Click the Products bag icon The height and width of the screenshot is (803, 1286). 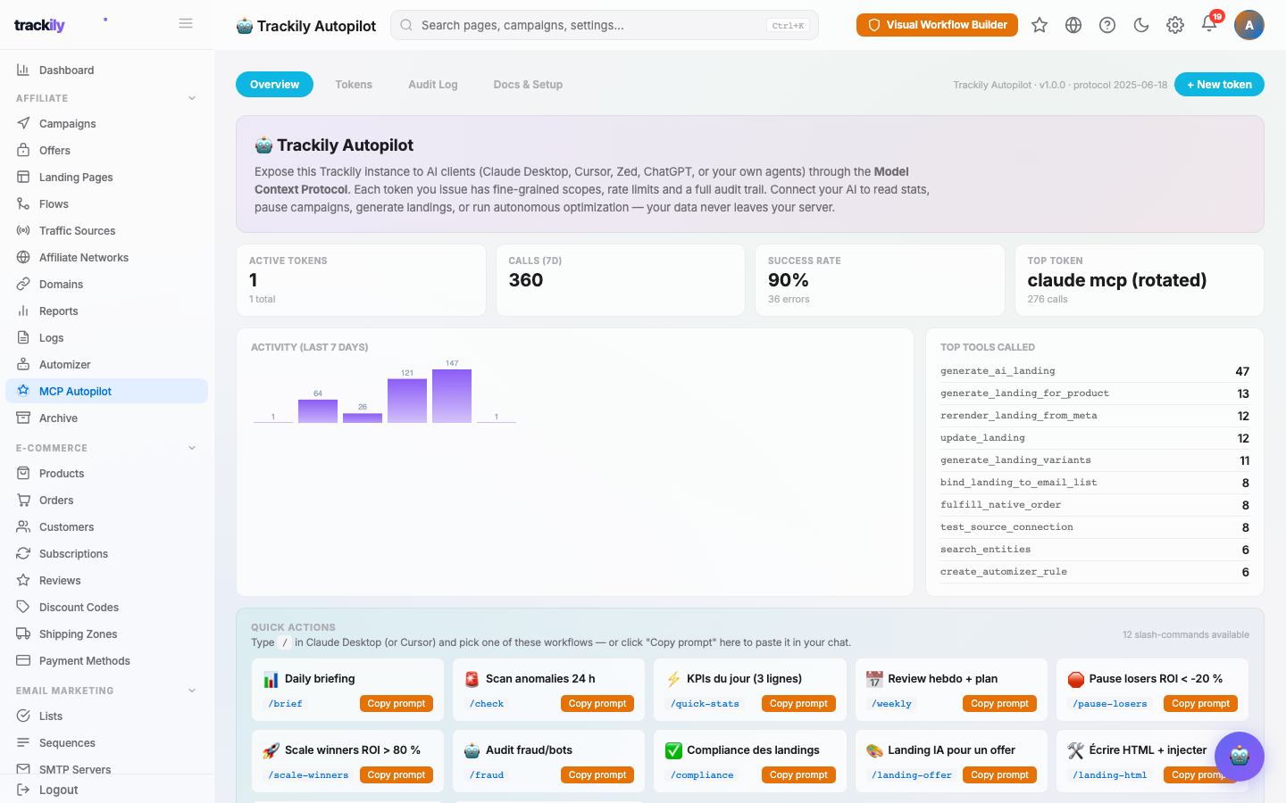point(23,473)
